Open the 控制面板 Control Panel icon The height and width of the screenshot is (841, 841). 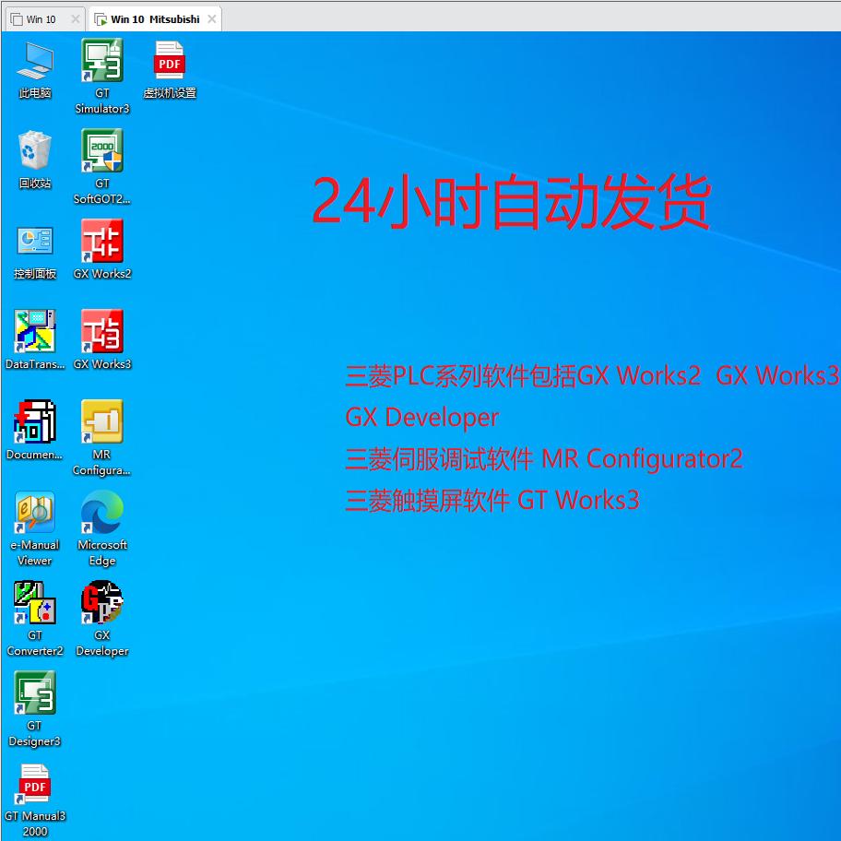pyautogui.click(x=35, y=251)
